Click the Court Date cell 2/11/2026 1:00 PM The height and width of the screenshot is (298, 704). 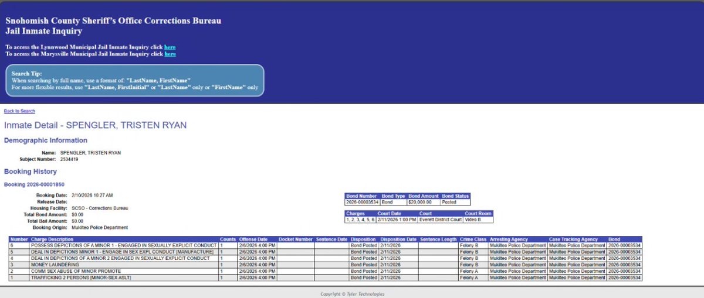click(x=398, y=220)
